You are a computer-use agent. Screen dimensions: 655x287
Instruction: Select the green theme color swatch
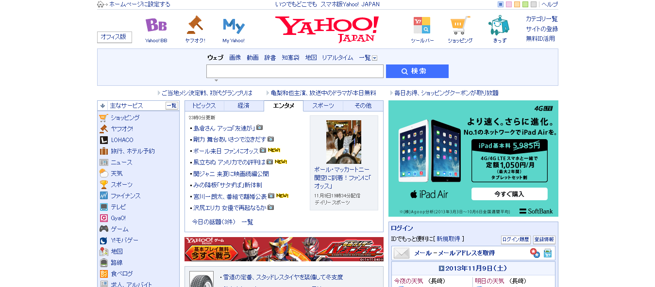coord(525,4)
